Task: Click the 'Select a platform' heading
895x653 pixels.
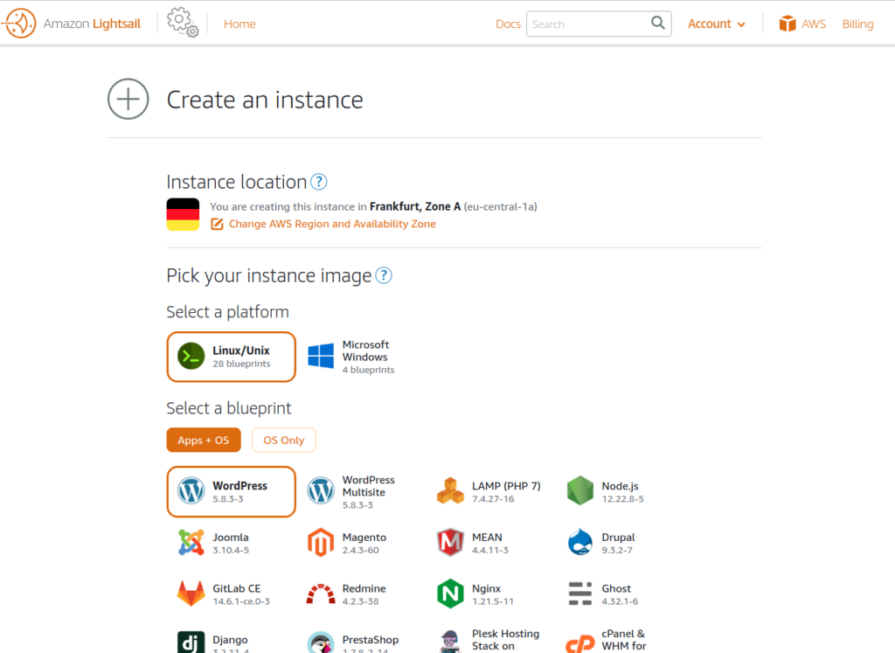Action: click(228, 312)
